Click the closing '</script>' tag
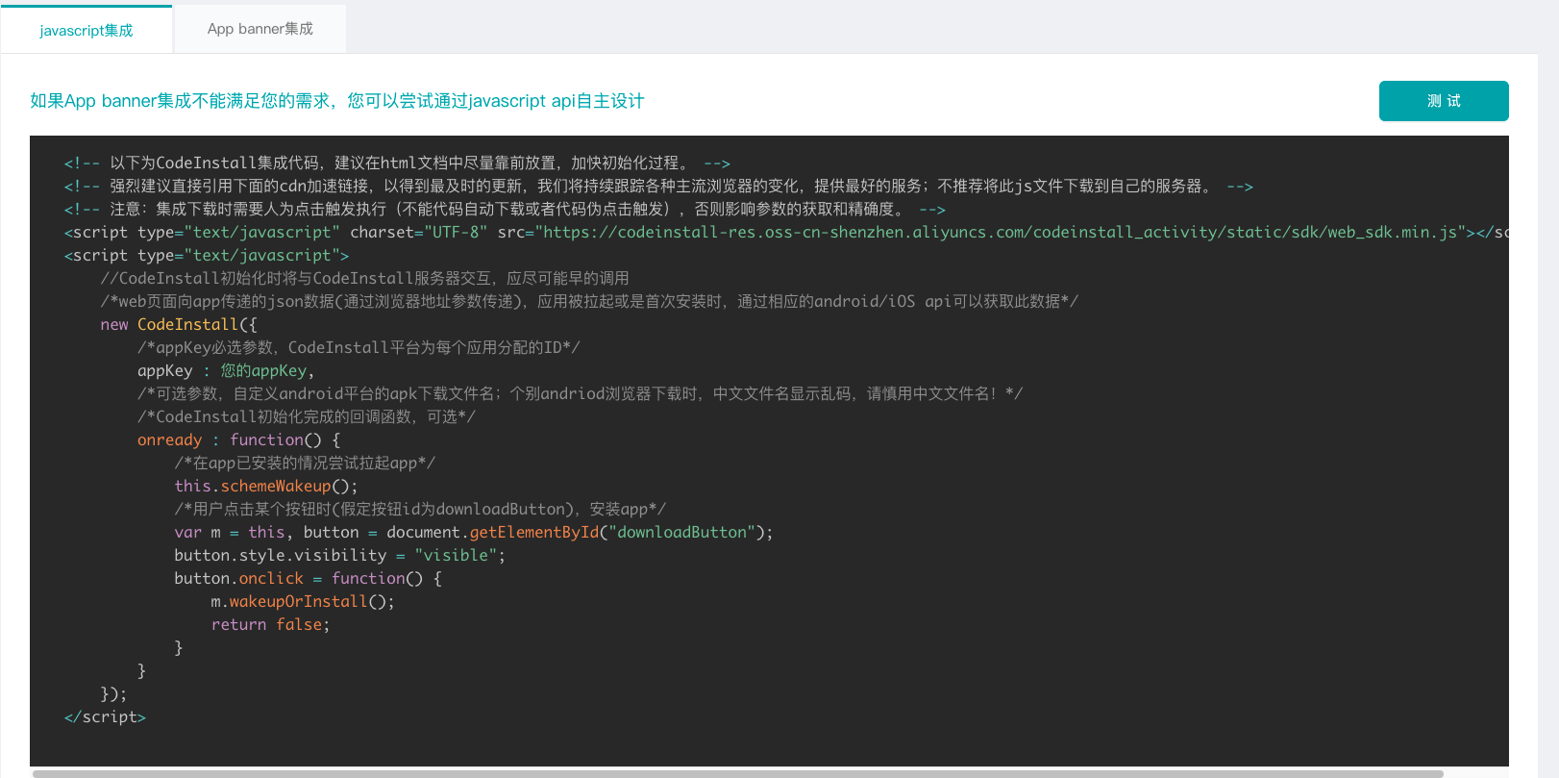The height and width of the screenshot is (778, 1559). [105, 716]
